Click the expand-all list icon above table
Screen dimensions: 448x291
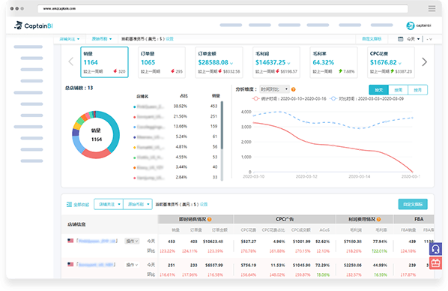point(69,204)
